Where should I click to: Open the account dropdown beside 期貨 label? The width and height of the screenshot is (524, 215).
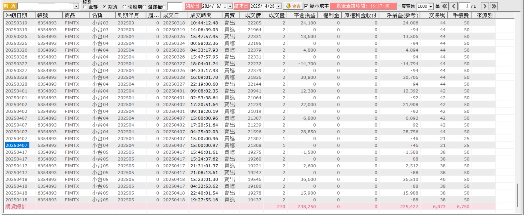[x=76, y=6]
